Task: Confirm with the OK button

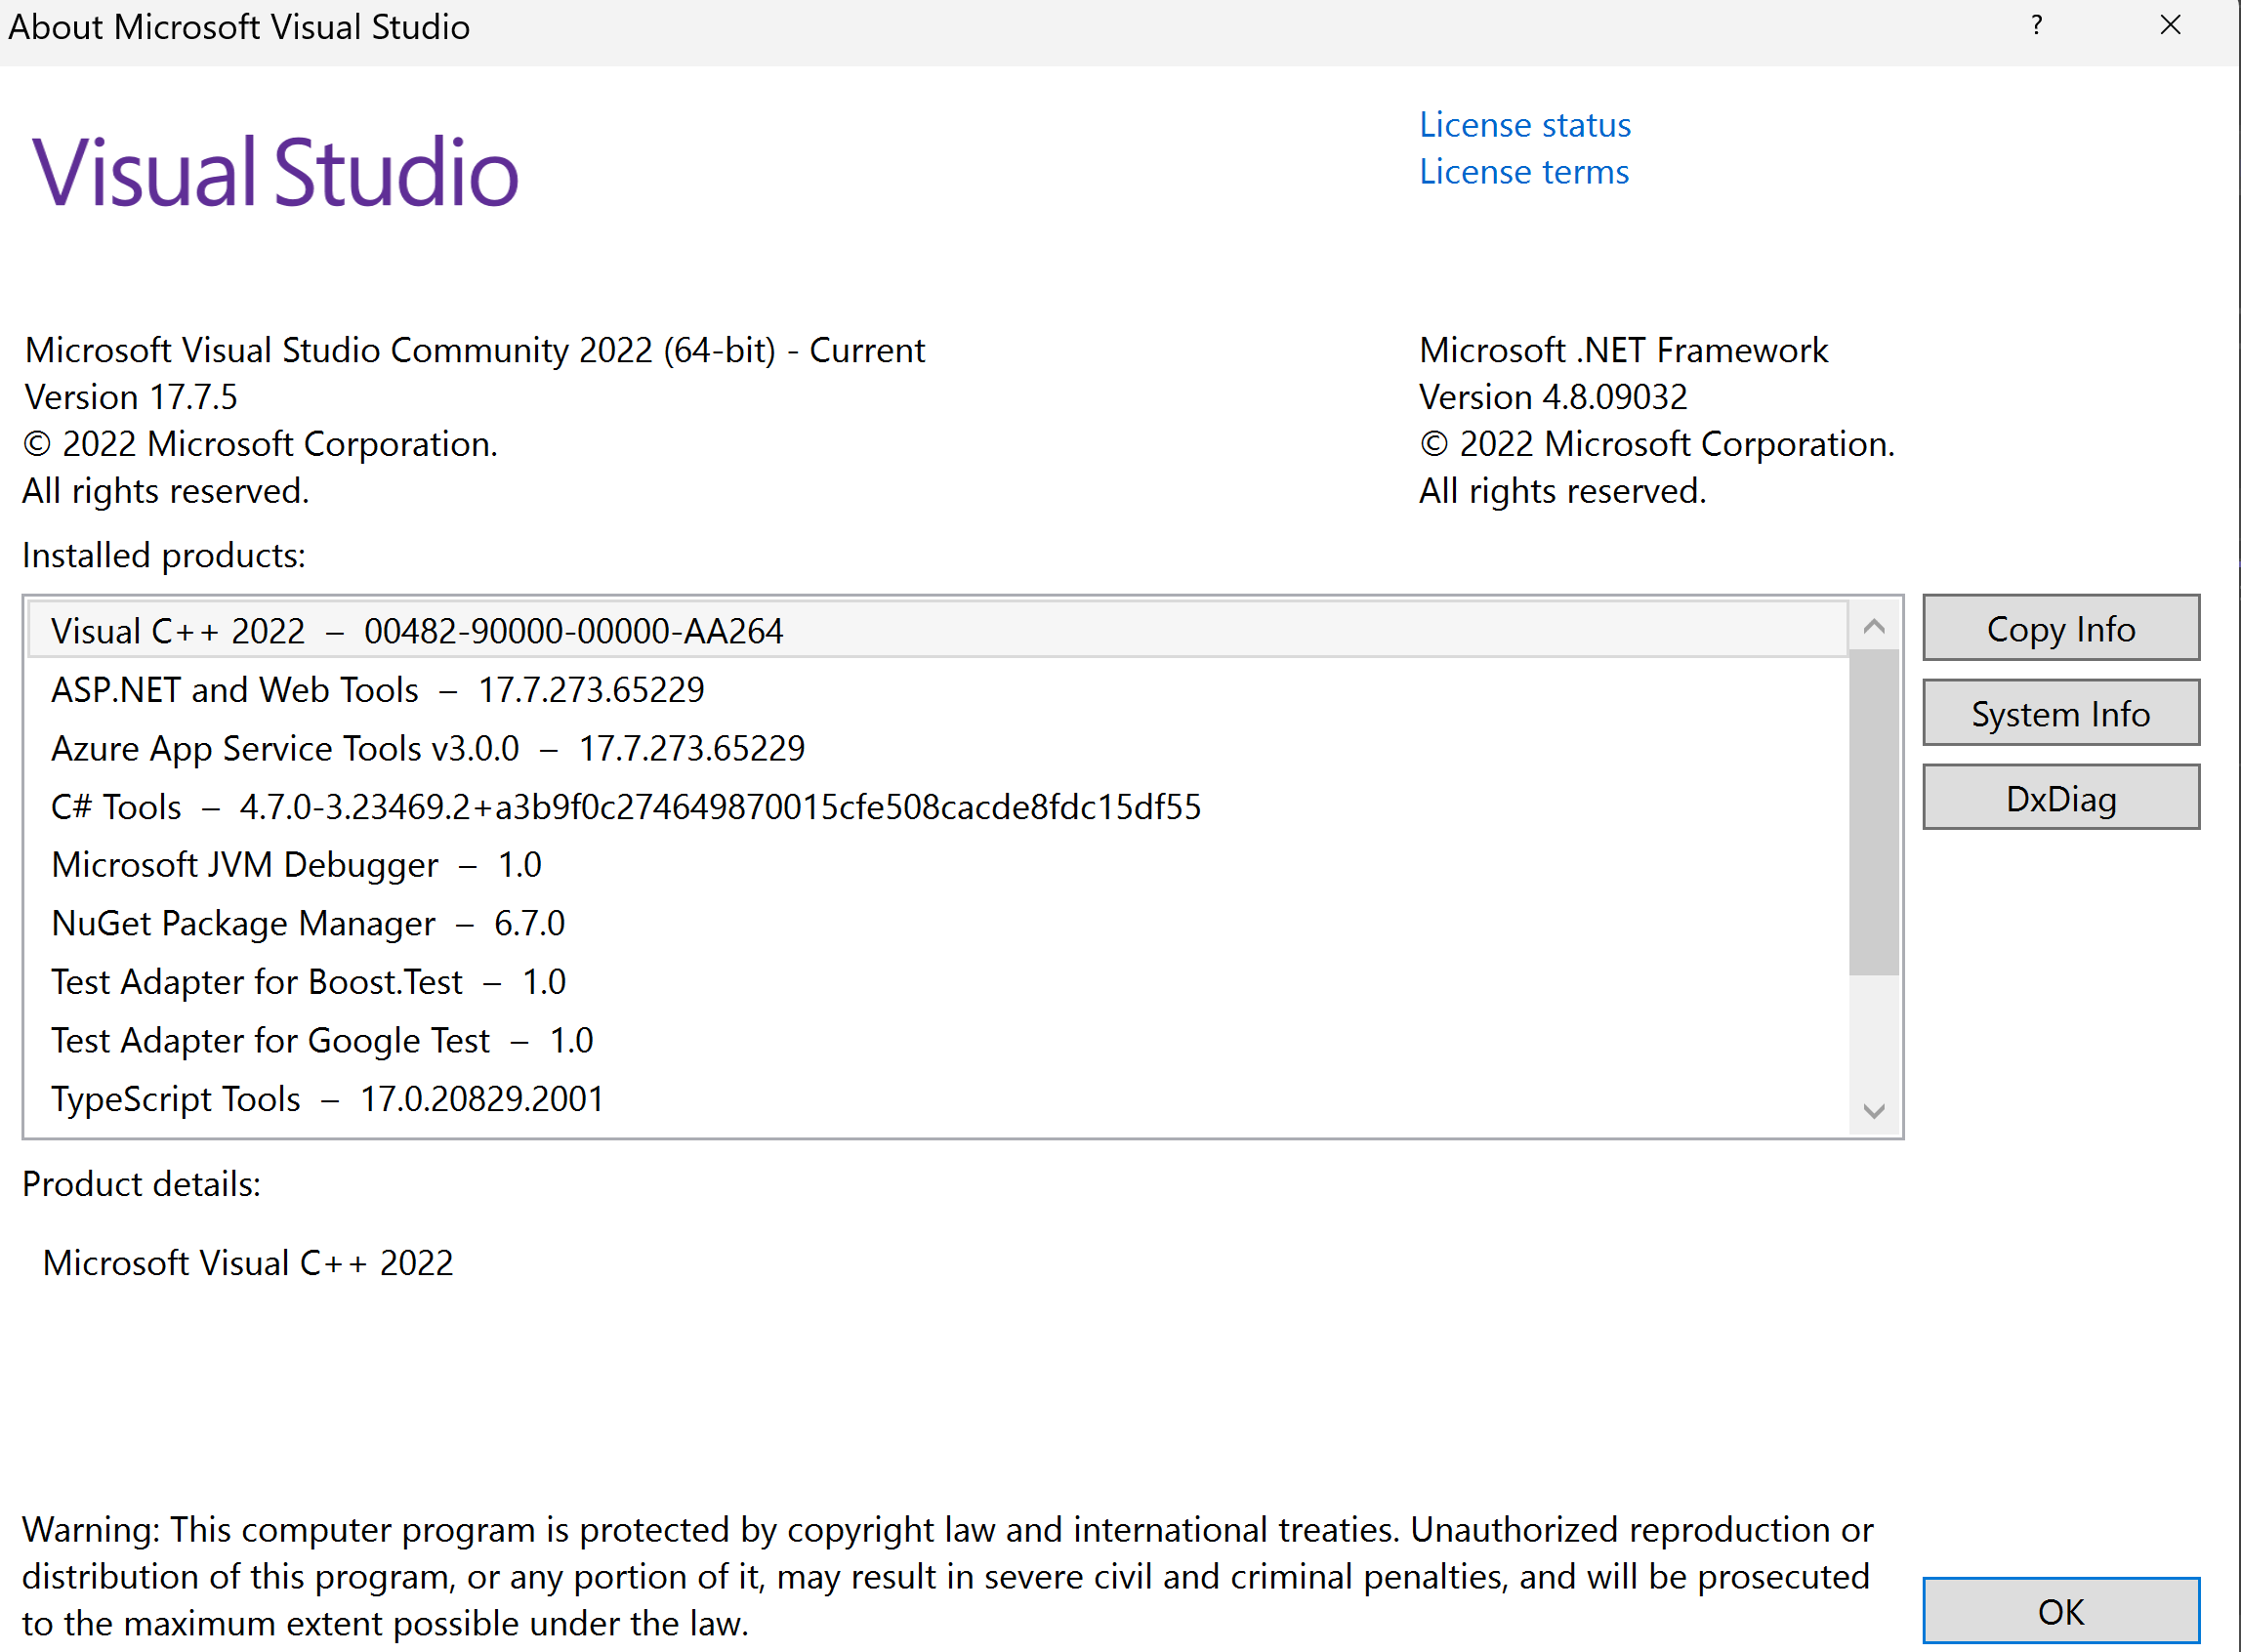Action: click(2060, 1611)
